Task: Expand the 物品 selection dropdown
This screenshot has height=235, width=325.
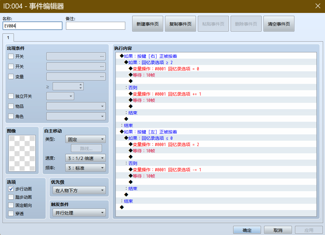Action: 76,106
